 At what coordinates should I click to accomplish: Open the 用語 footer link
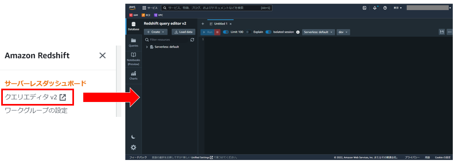click(x=427, y=158)
